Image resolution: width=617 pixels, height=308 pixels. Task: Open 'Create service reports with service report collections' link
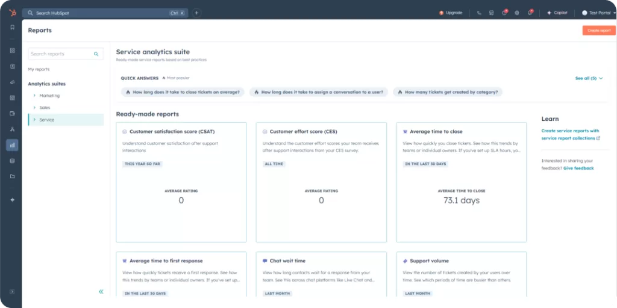tap(571, 134)
